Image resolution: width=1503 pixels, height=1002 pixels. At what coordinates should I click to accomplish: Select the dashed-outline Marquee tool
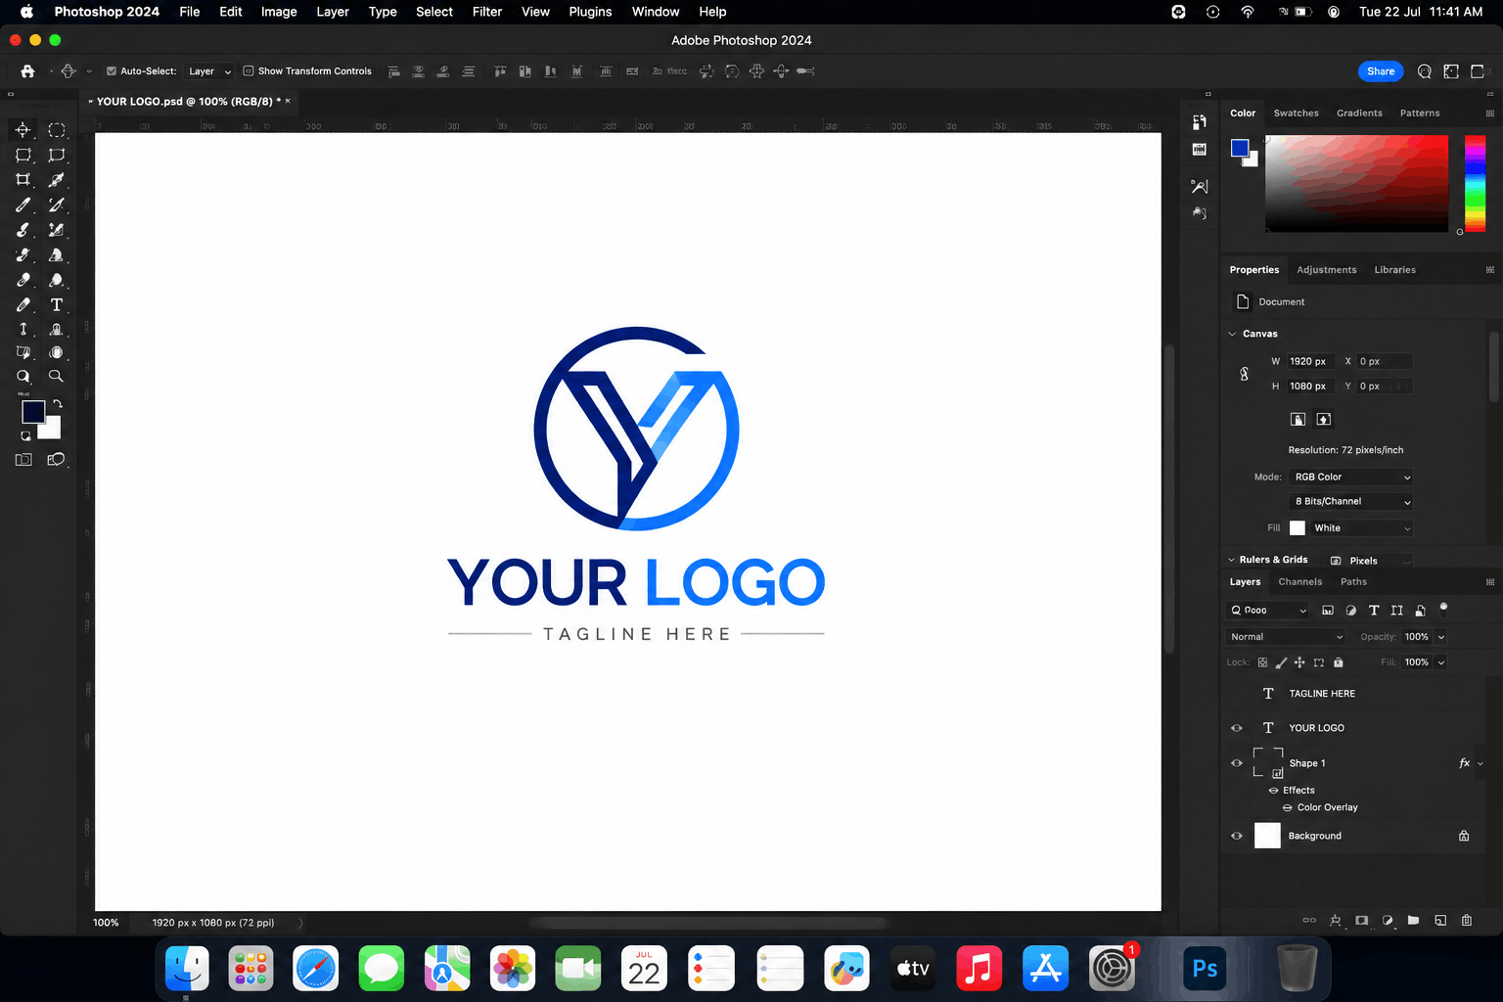[x=57, y=130]
